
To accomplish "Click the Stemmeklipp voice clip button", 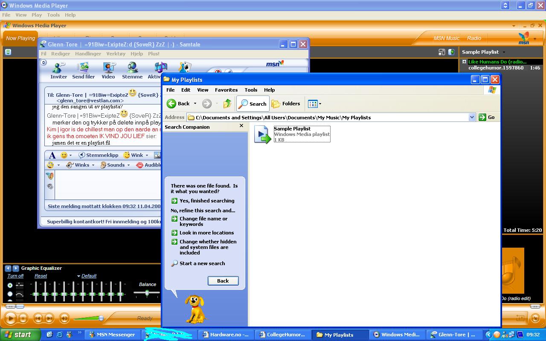I will pyautogui.click(x=99, y=155).
